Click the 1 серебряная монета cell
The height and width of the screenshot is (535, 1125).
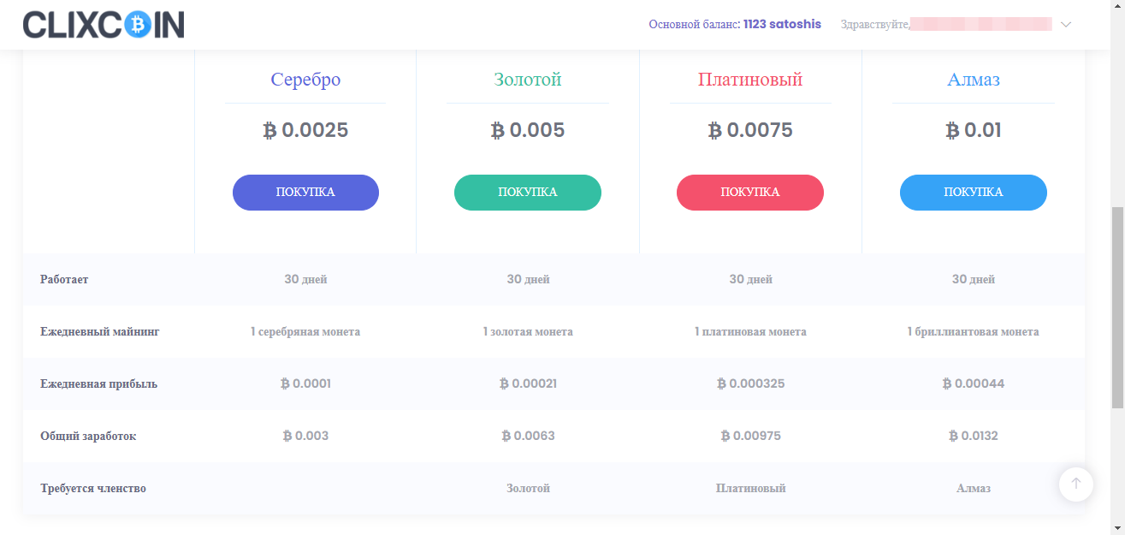click(x=305, y=332)
